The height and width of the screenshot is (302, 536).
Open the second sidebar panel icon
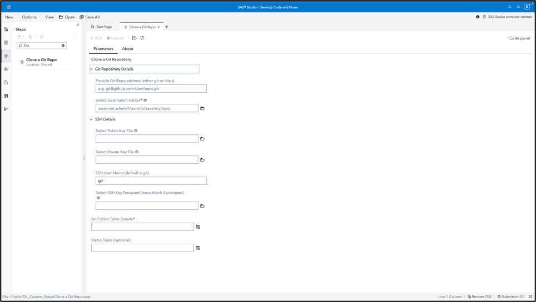[6, 43]
